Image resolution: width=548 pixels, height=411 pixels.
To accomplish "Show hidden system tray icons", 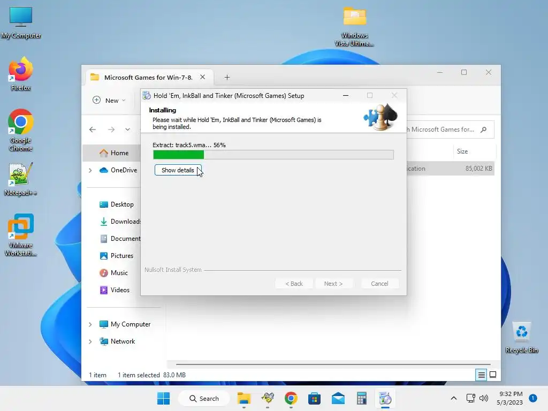I will tap(454, 398).
